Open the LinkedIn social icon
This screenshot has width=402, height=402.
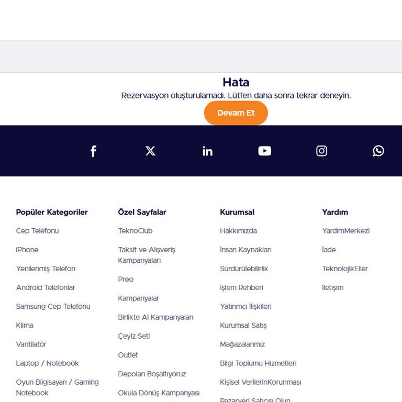[x=207, y=151]
